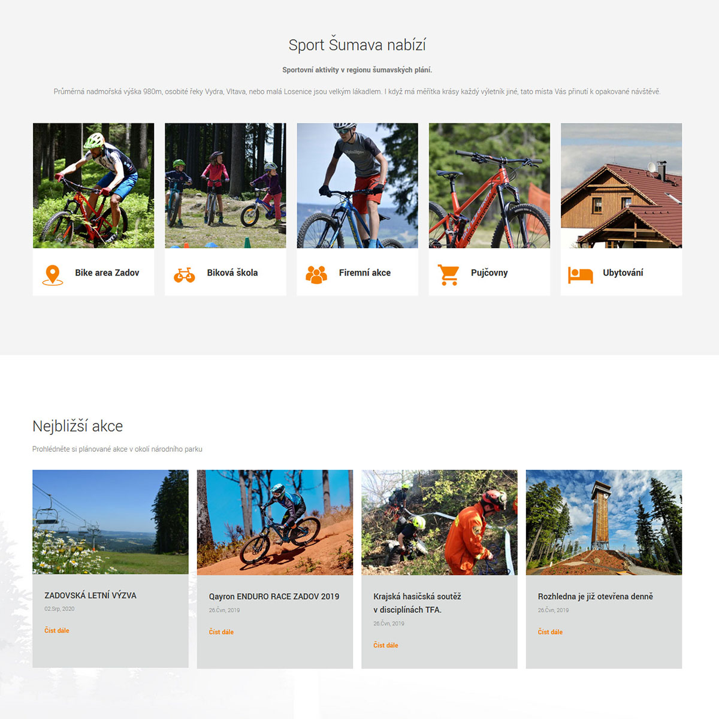This screenshot has height=719, width=719.
Task: Open Rozhledna je již otevřena denně article
Action: click(596, 597)
